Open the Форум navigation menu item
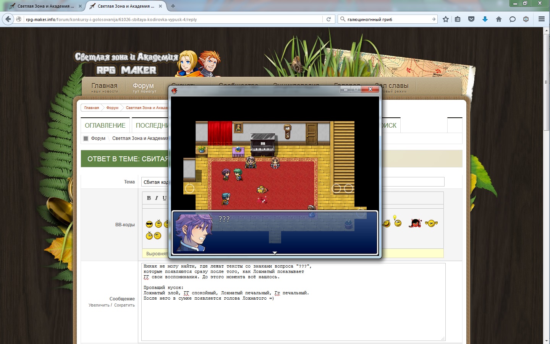This screenshot has width=550, height=344. pyautogui.click(x=144, y=87)
